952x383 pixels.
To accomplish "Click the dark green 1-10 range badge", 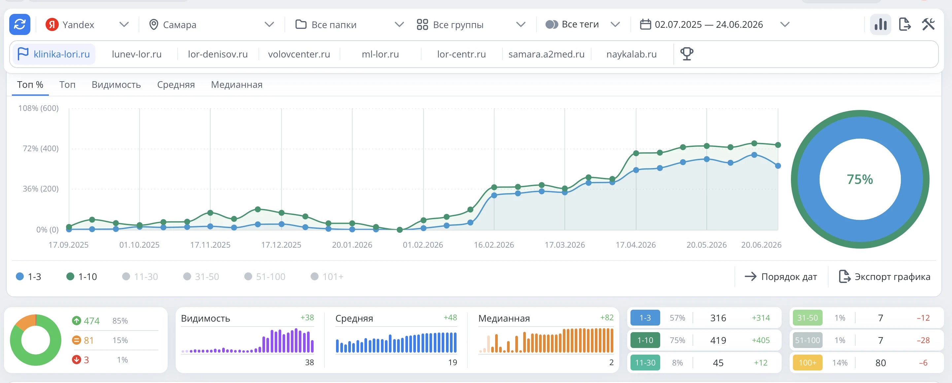I will (645, 340).
